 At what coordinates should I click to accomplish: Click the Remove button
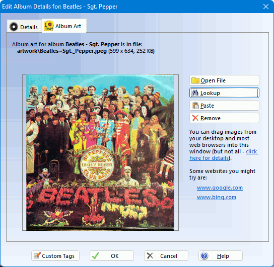click(224, 118)
